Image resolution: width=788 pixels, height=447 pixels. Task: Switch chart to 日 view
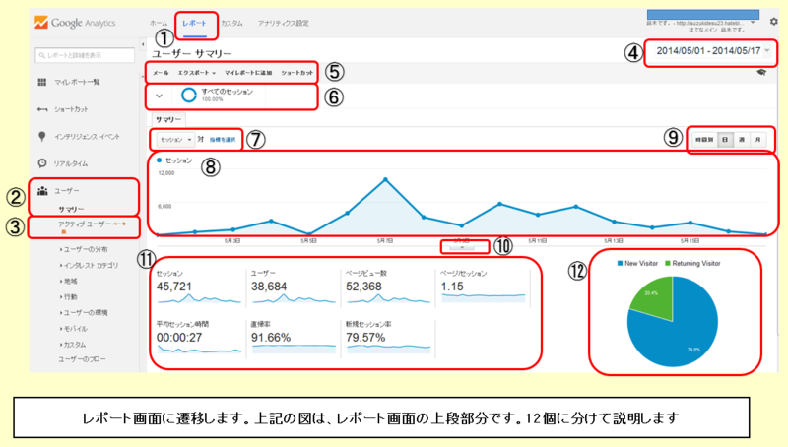pos(725,140)
